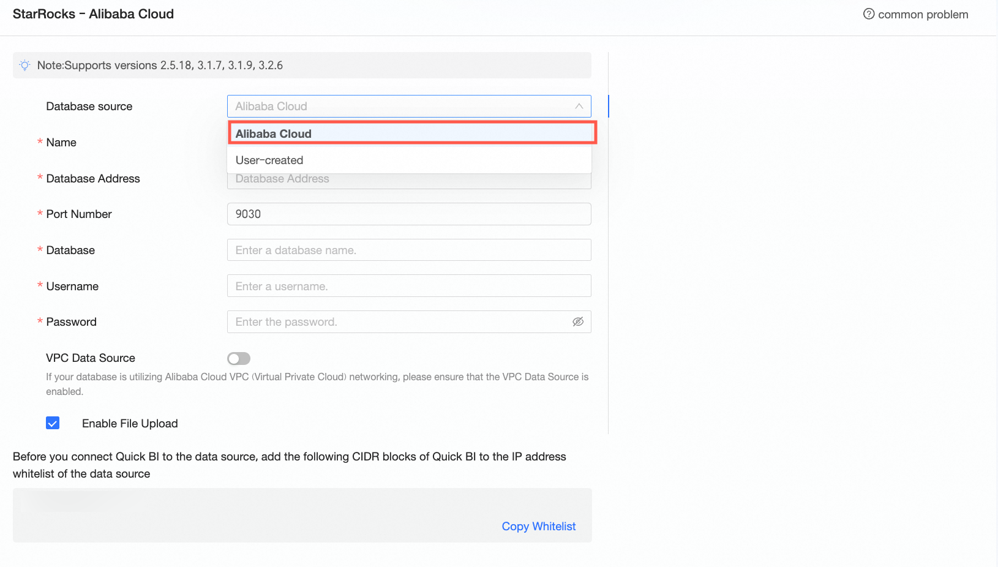Focus the Port Number field showing 9030
The height and width of the screenshot is (567, 998).
click(409, 214)
